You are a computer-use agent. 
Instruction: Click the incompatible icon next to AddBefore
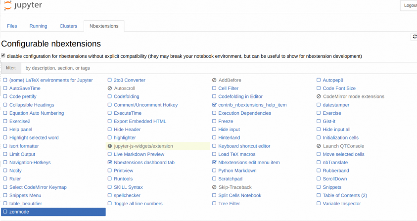pyautogui.click(x=214, y=80)
